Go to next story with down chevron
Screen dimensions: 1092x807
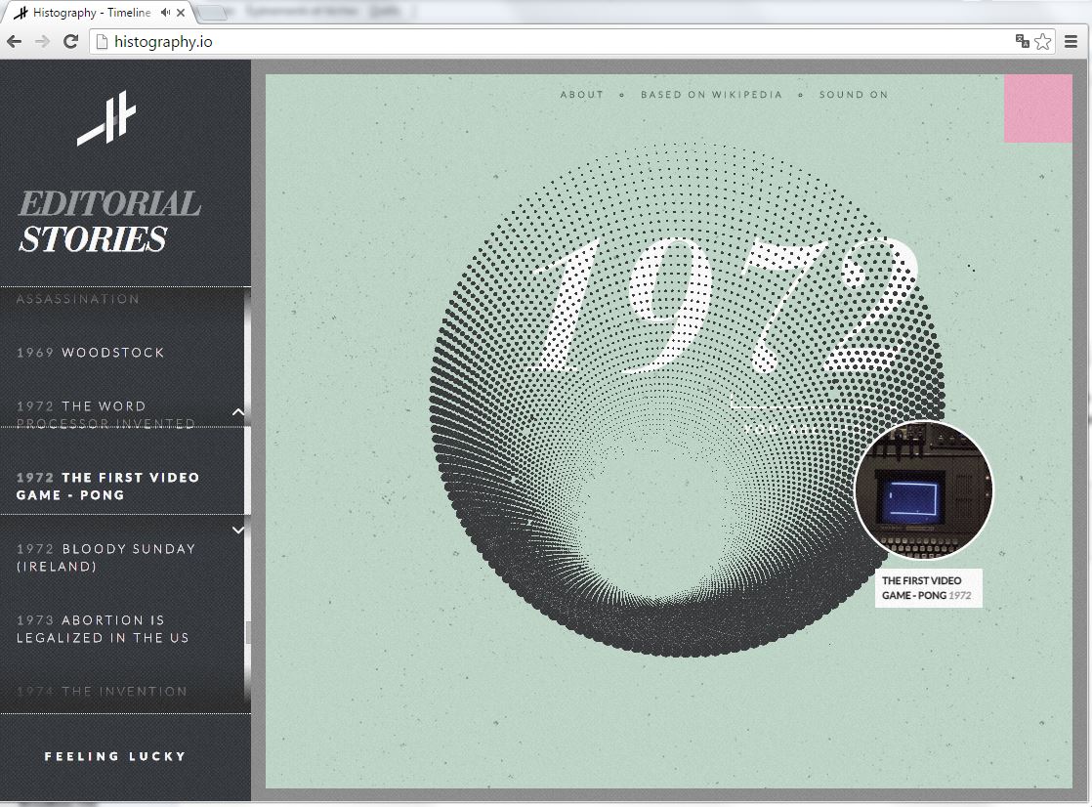click(238, 530)
